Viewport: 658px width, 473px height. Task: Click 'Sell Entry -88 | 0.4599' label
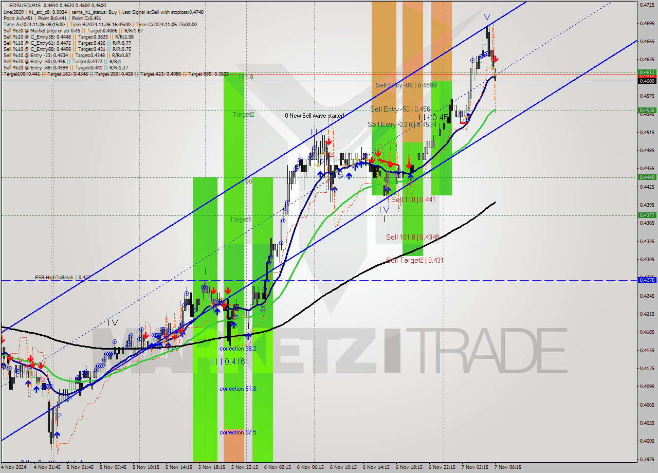(x=406, y=85)
